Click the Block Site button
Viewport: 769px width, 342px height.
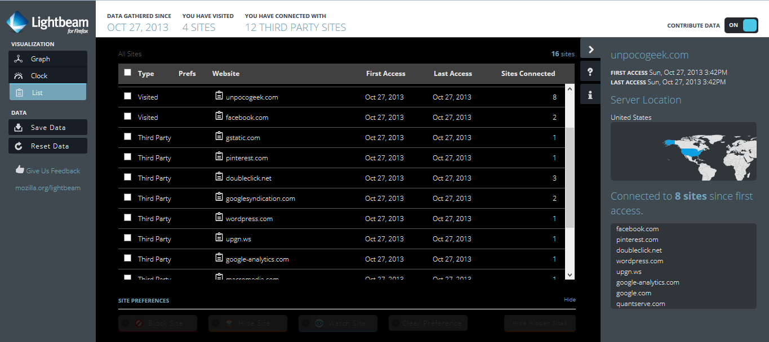point(158,323)
